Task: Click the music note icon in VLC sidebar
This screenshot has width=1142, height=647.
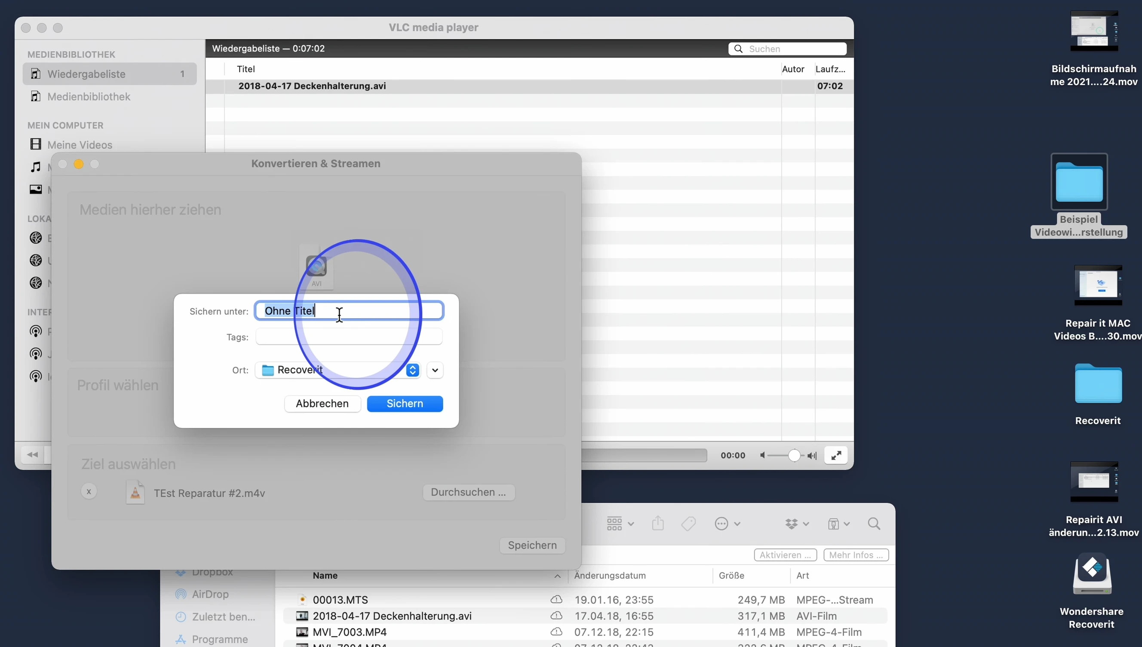Action: pos(36,167)
